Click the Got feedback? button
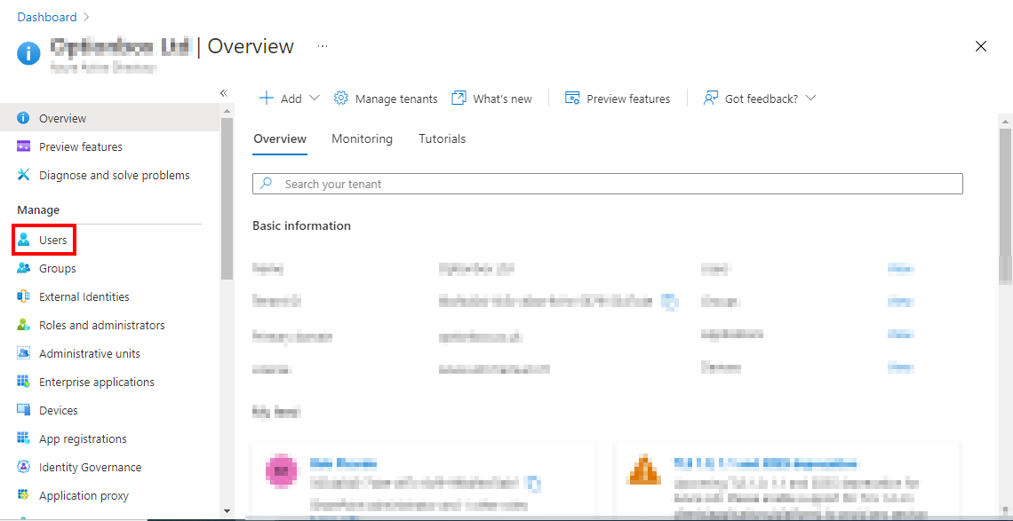This screenshot has height=521, width=1013. coord(760,99)
